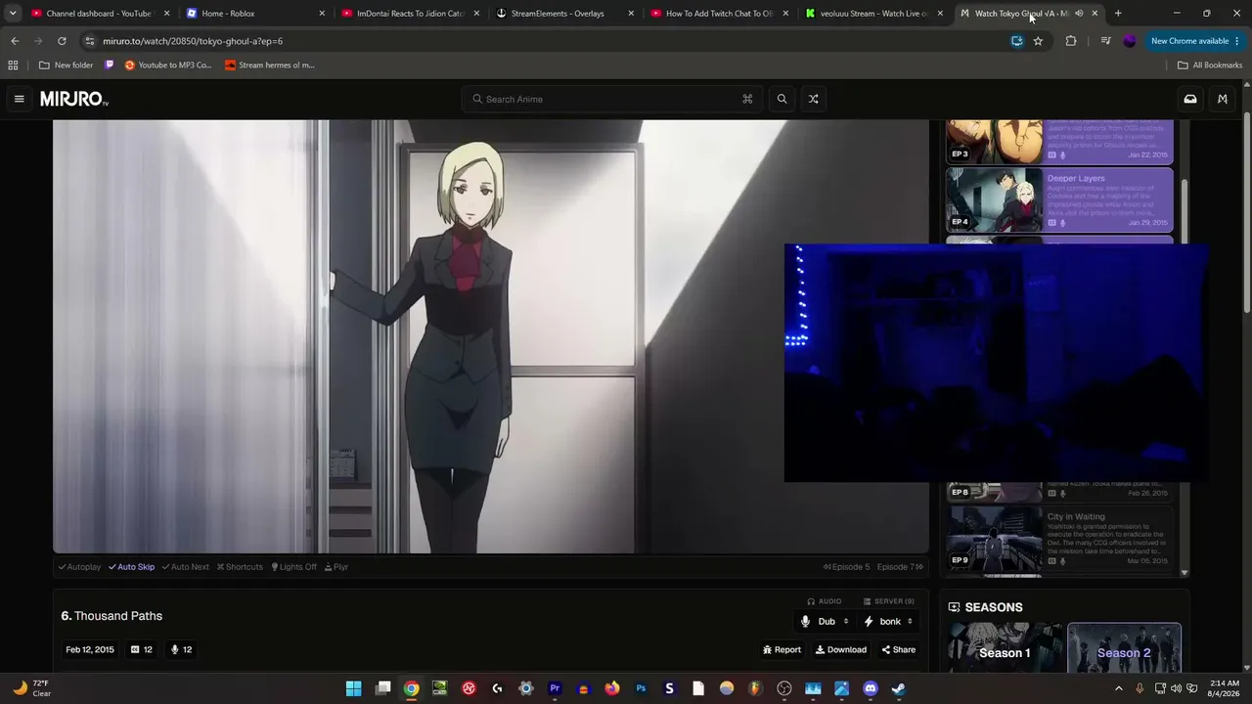
Task: Open Steam from the taskbar
Action: click(899, 688)
